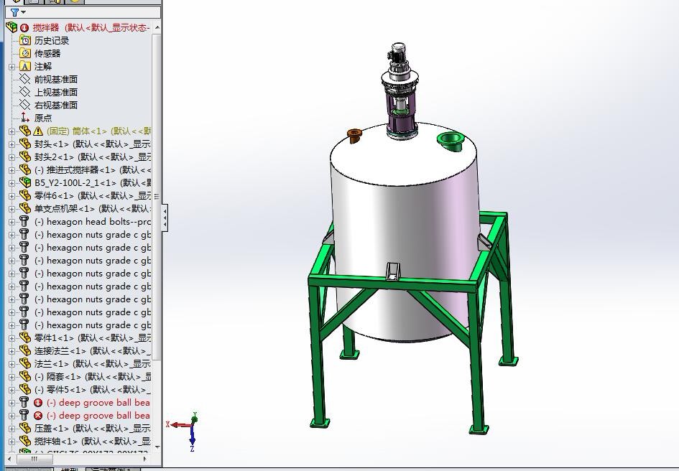
Task: Select the 前视基准面 text label
Action: [56, 80]
